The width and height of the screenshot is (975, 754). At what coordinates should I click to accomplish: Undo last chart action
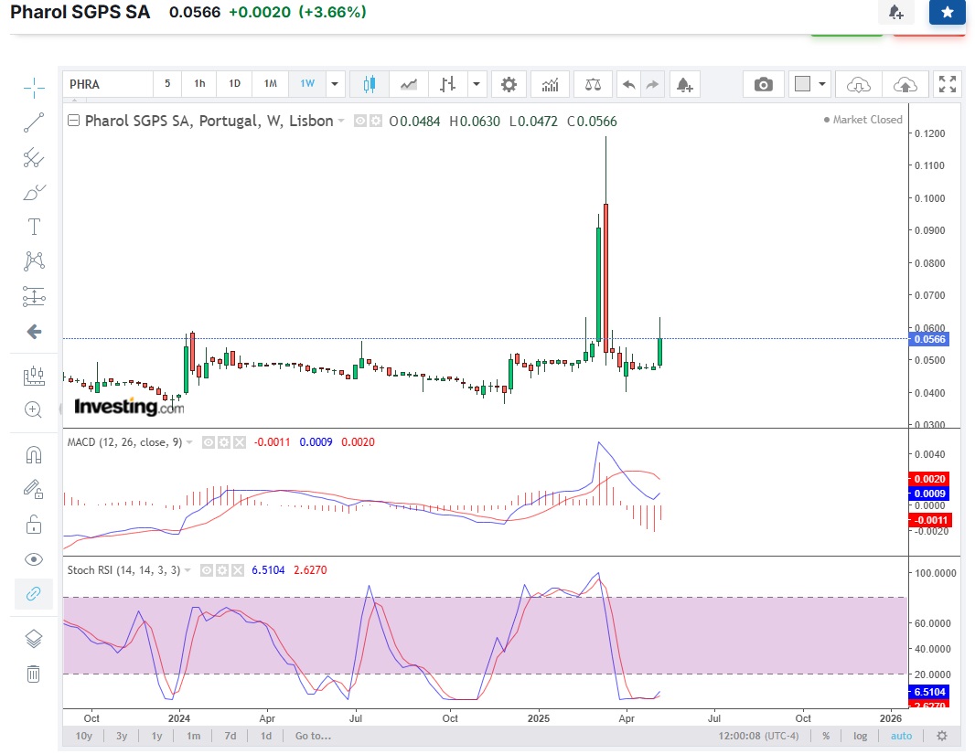(628, 84)
